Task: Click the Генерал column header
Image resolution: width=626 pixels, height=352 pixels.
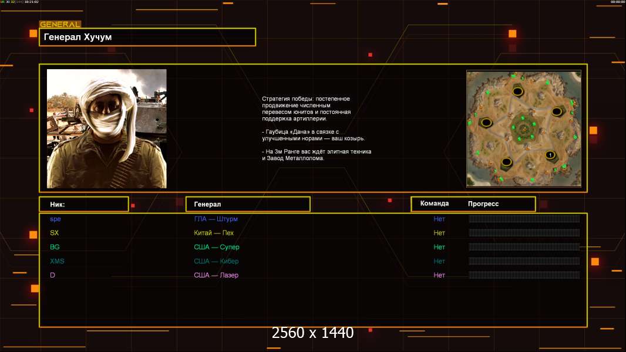Action: tap(247, 204)
